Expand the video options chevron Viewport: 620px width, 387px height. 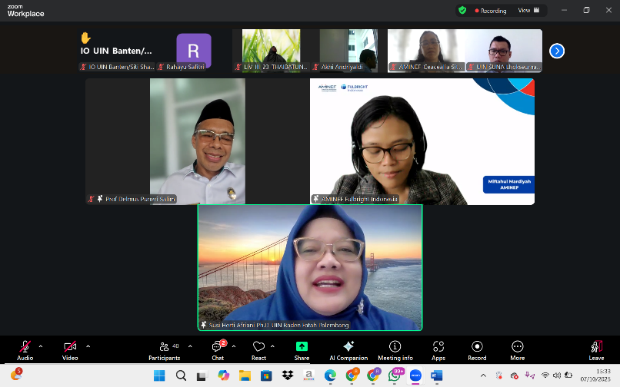tap(88, 346)
